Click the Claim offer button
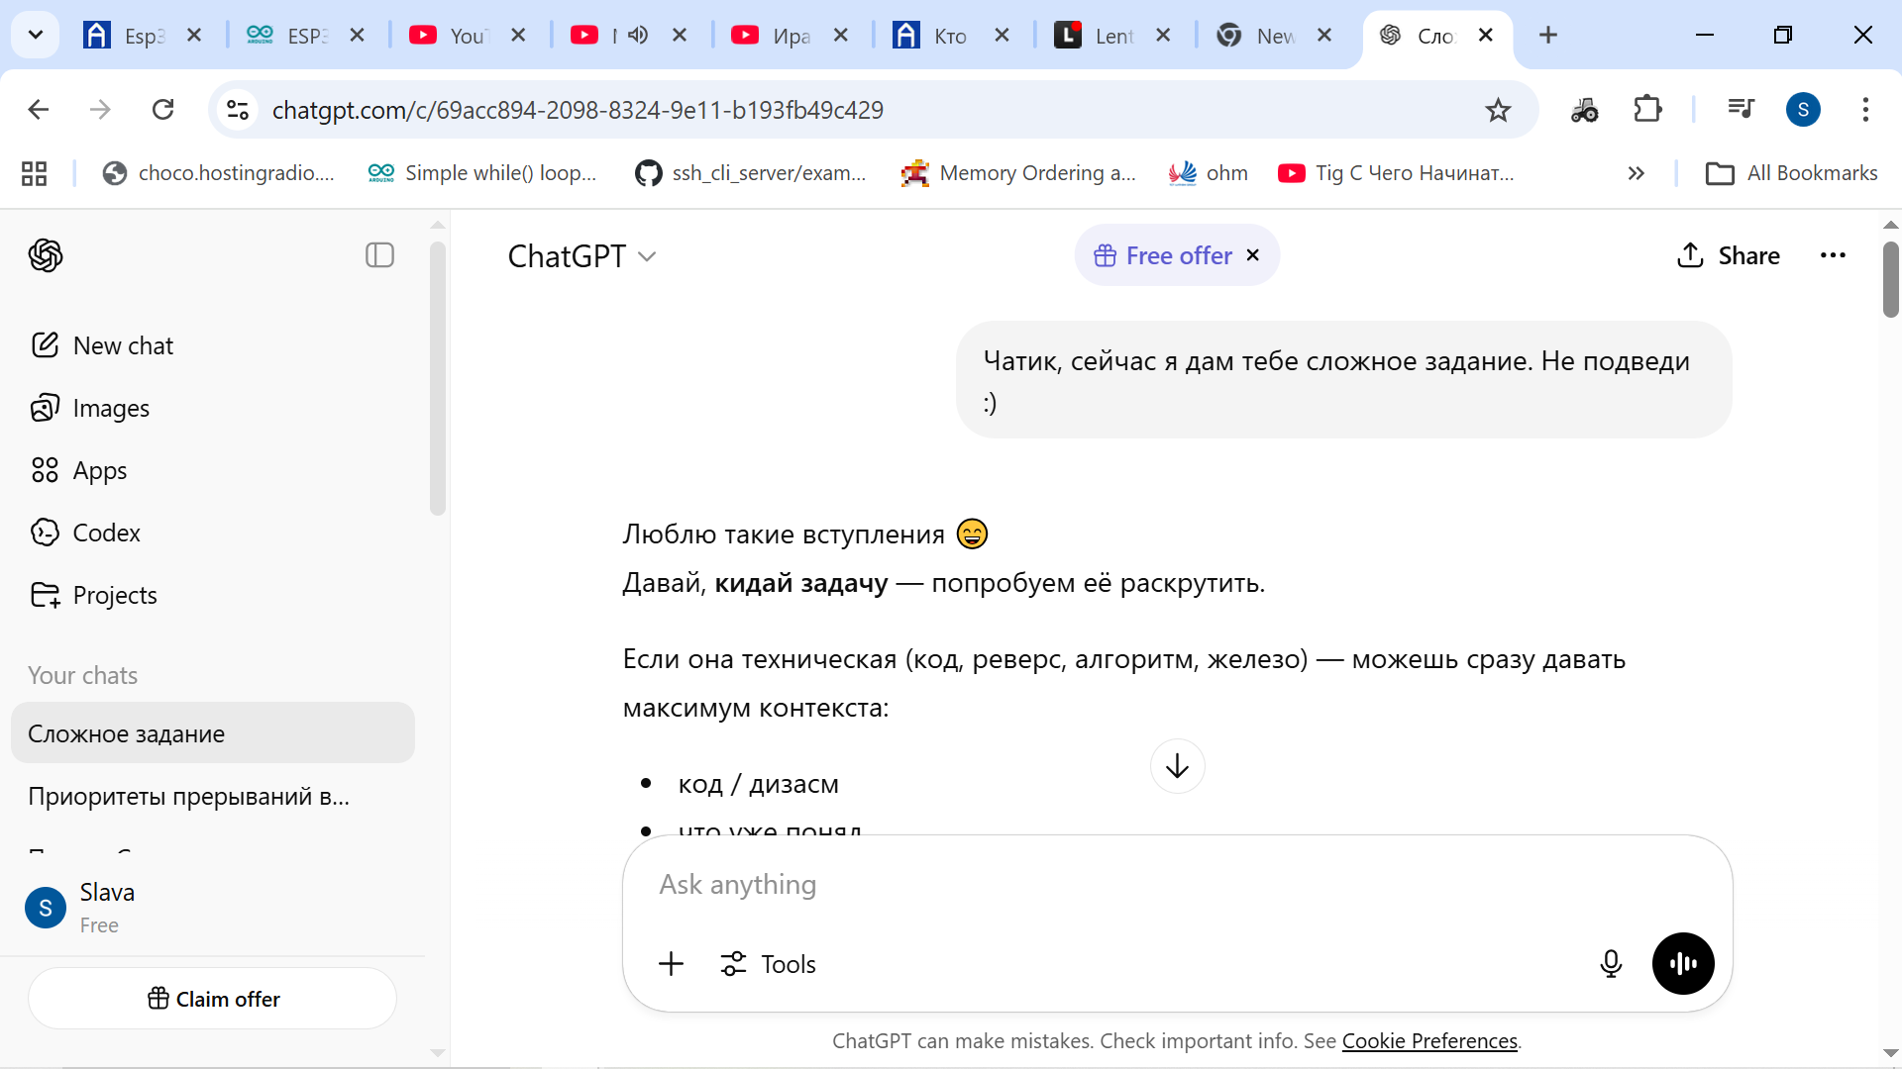 [212, 999]
